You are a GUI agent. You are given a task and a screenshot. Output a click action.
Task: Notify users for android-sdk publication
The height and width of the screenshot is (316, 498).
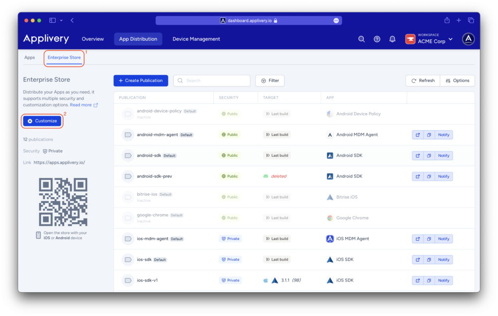(x=444, y=156)
